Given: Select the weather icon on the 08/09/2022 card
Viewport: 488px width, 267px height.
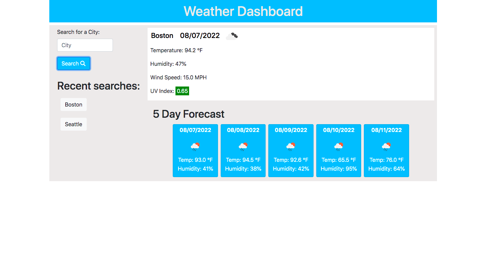Looking at the screenshot, I should point(291,146).
